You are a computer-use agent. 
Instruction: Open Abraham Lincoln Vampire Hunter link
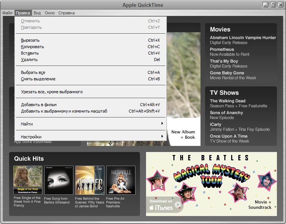(243, 38)
